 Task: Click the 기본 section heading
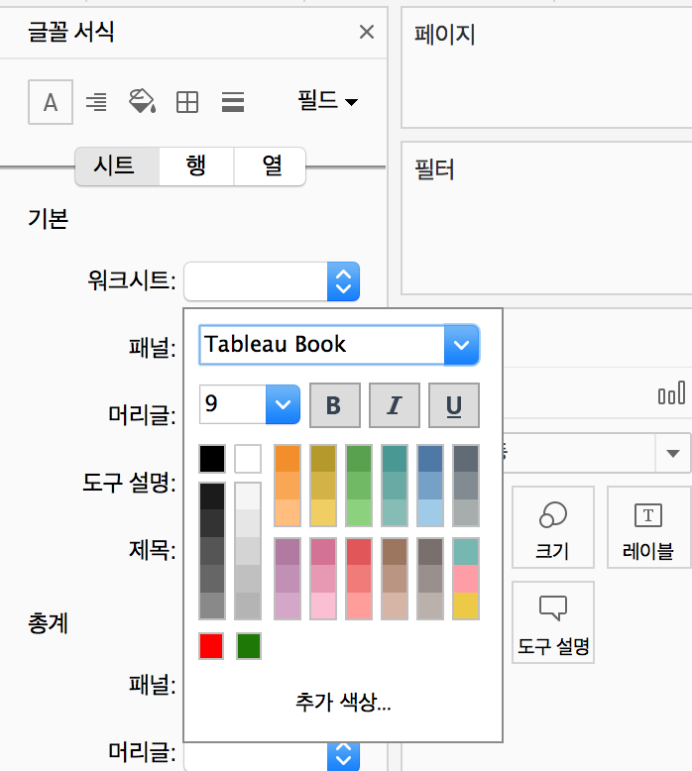49,219
